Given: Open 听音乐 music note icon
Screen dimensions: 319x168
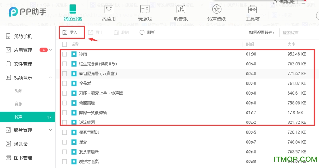Looking at the screenshot, I should click(x=181, y=9).
